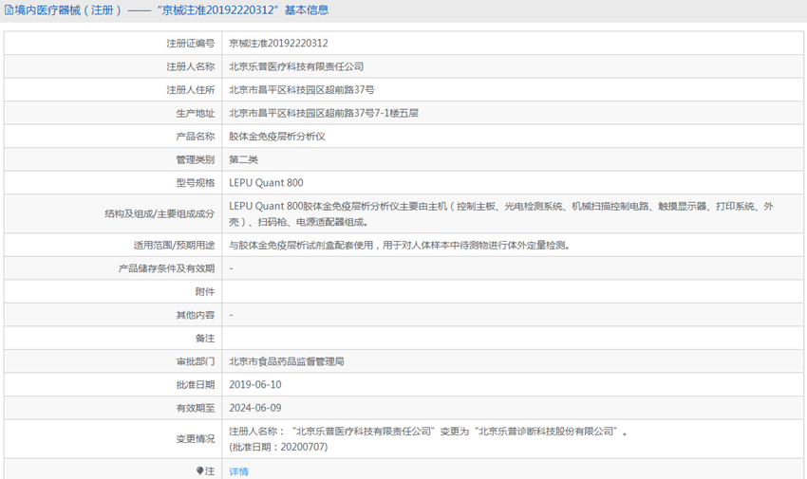Screen dimensions: 807x479
Task: Click the 变更情况 label
Action: tap(195, 439)
